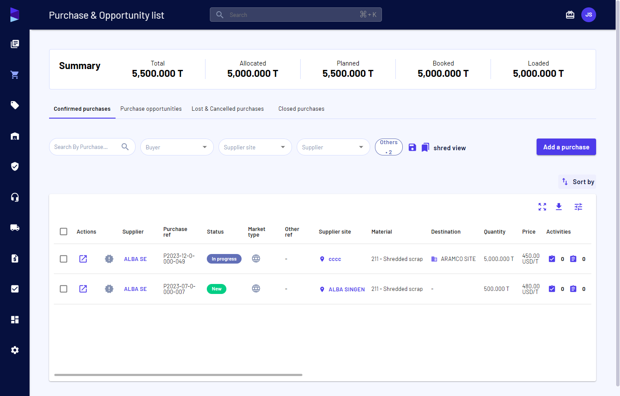Expand the Supplier dropdown filter
This screenshot has width=620, height=396.
pyautogui.click(x=333, y=147)
